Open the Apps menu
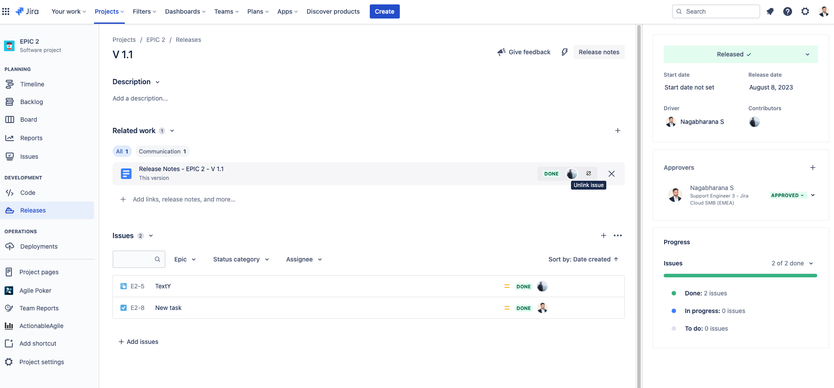 pos(288,11)
